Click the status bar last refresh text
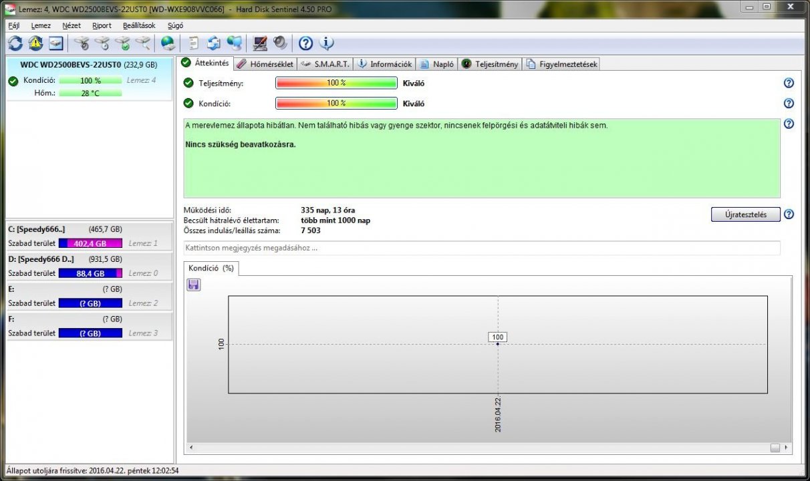810x481 pixels. 92,471
